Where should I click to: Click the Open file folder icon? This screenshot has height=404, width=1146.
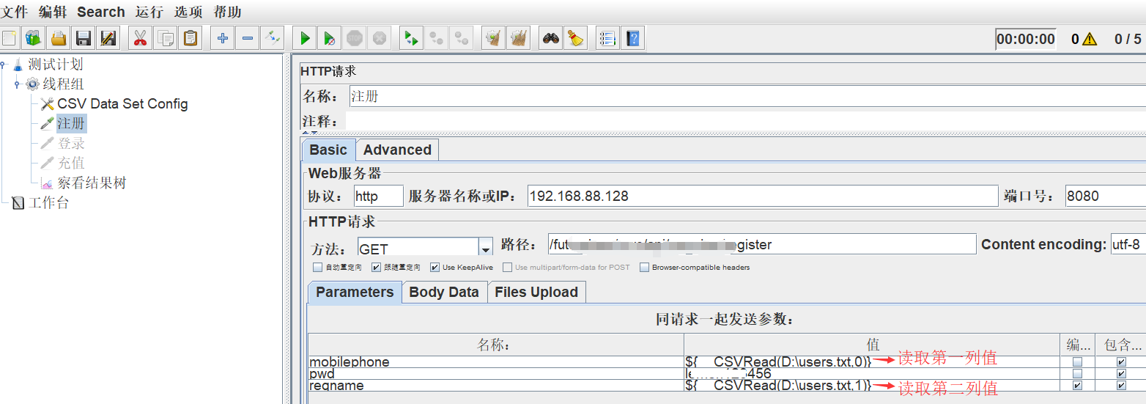click(59, 38)
